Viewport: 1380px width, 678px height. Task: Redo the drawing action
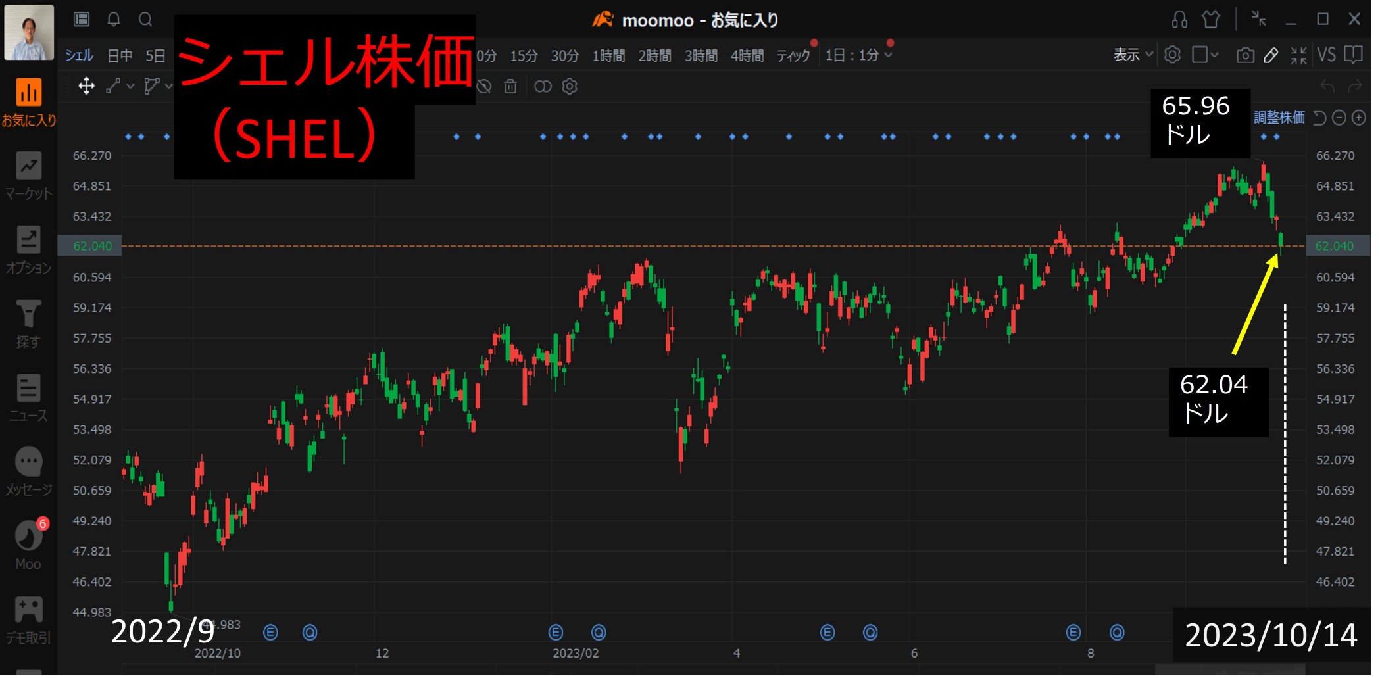click(1354, 86)
